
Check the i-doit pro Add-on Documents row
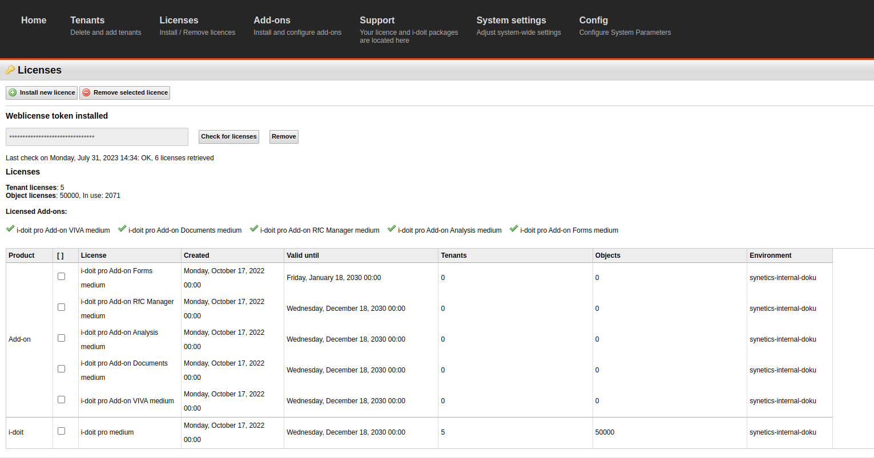coord(61,368)
